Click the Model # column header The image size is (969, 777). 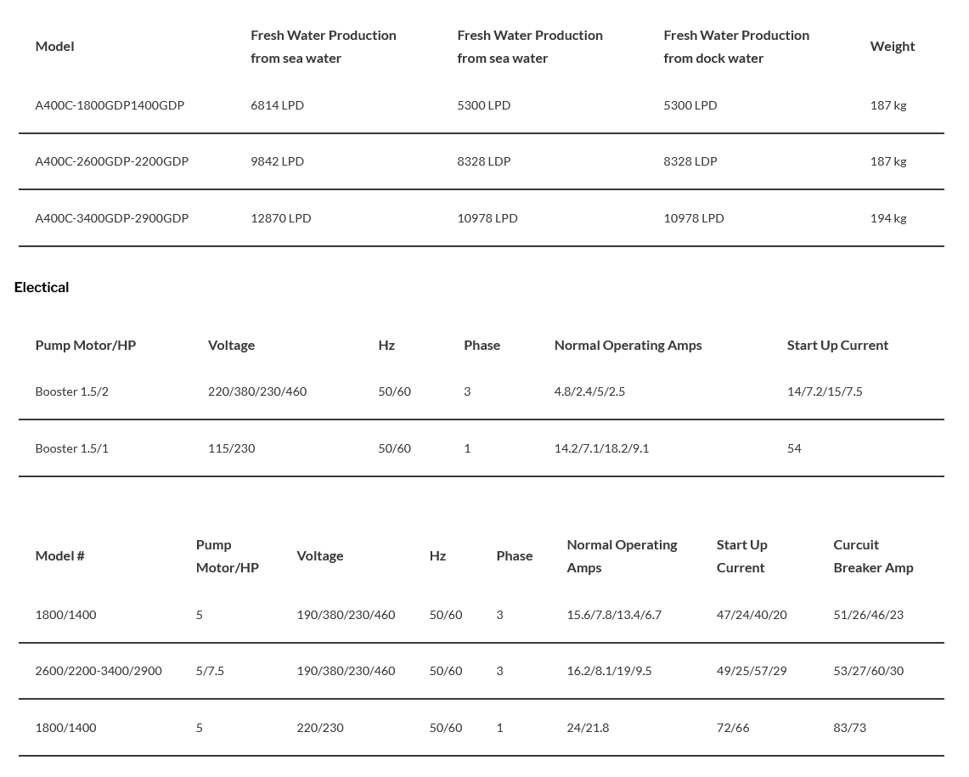click(x=60, y=555)
